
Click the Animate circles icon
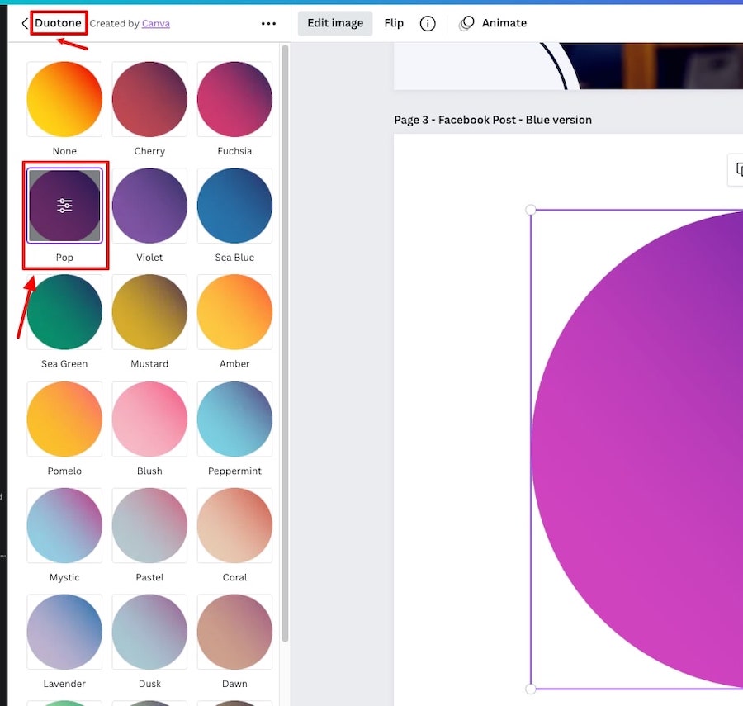466,23
